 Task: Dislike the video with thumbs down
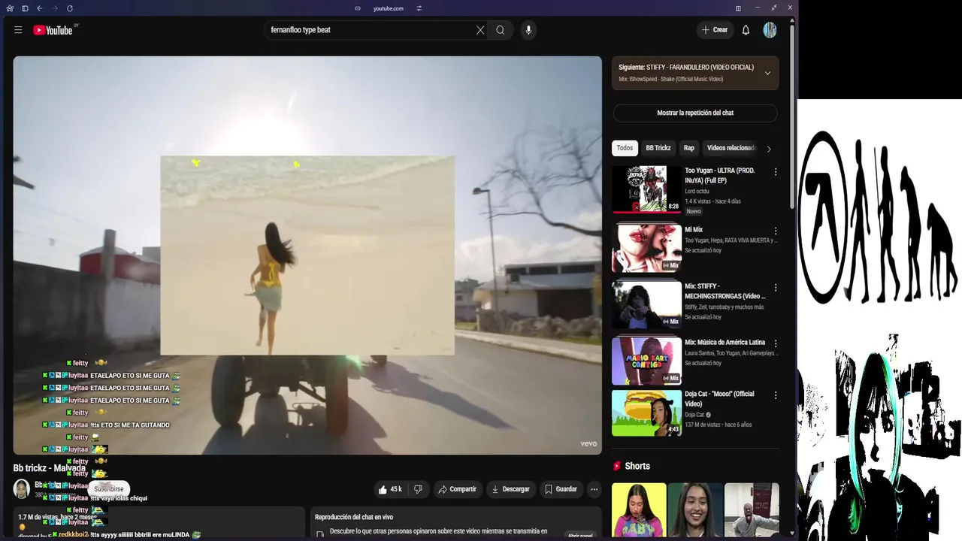[418, 489]
